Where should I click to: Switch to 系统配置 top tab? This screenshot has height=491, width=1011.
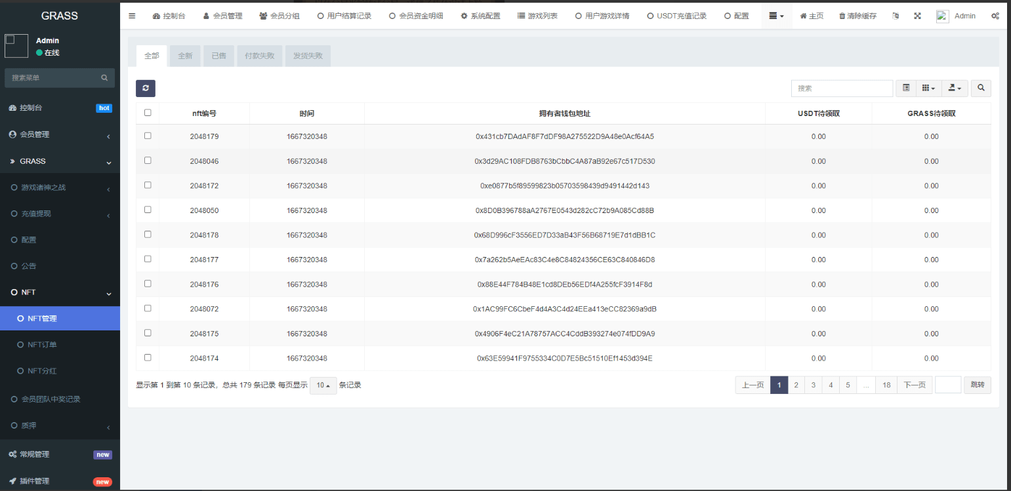480,16
